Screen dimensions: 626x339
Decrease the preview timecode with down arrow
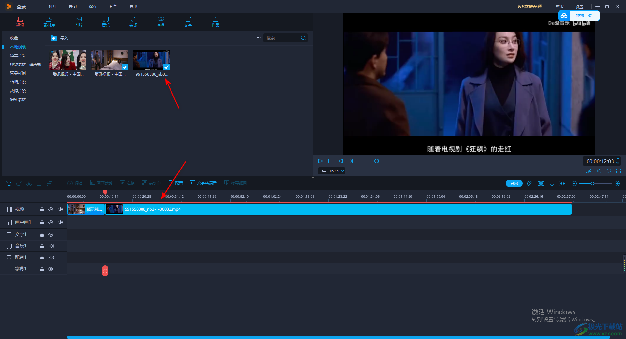(618, 163)
